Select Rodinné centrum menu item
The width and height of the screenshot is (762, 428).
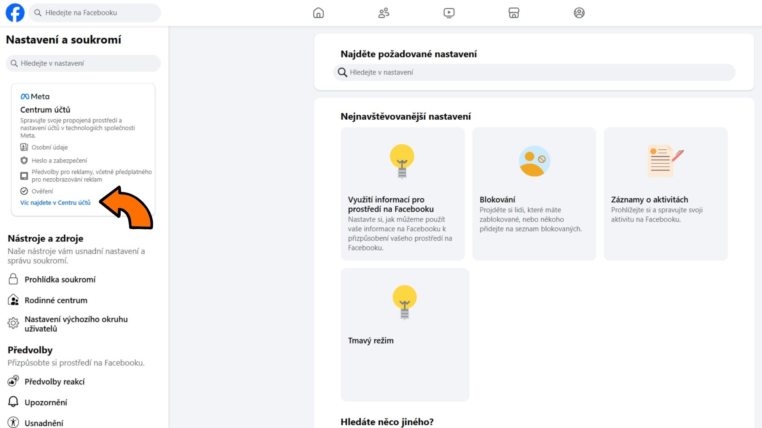click(x=56, y=300)
